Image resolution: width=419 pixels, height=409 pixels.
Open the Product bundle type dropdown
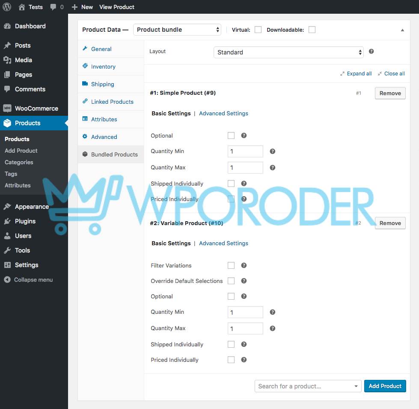177,30
